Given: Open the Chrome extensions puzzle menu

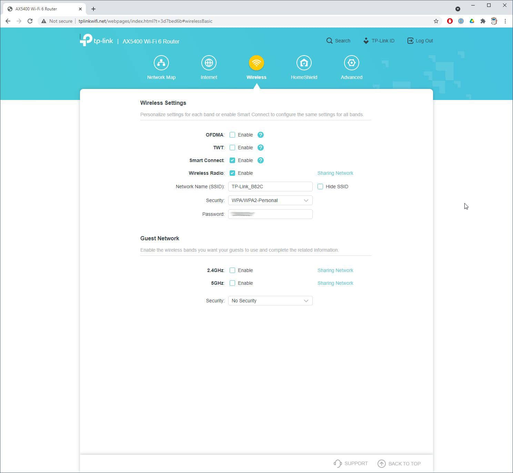Looking at the screenshot, I should pos(483,21).
